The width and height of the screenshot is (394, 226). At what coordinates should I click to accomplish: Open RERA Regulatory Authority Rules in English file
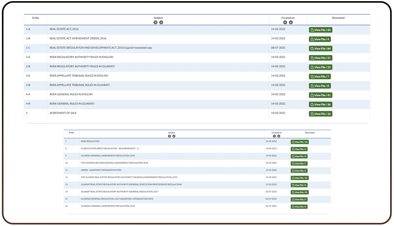320,58
